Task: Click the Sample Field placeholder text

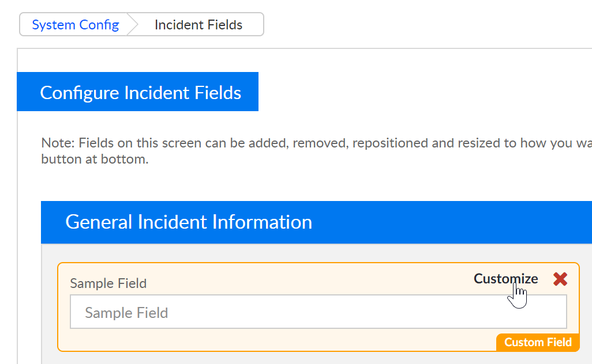Action: click(126, 313)
